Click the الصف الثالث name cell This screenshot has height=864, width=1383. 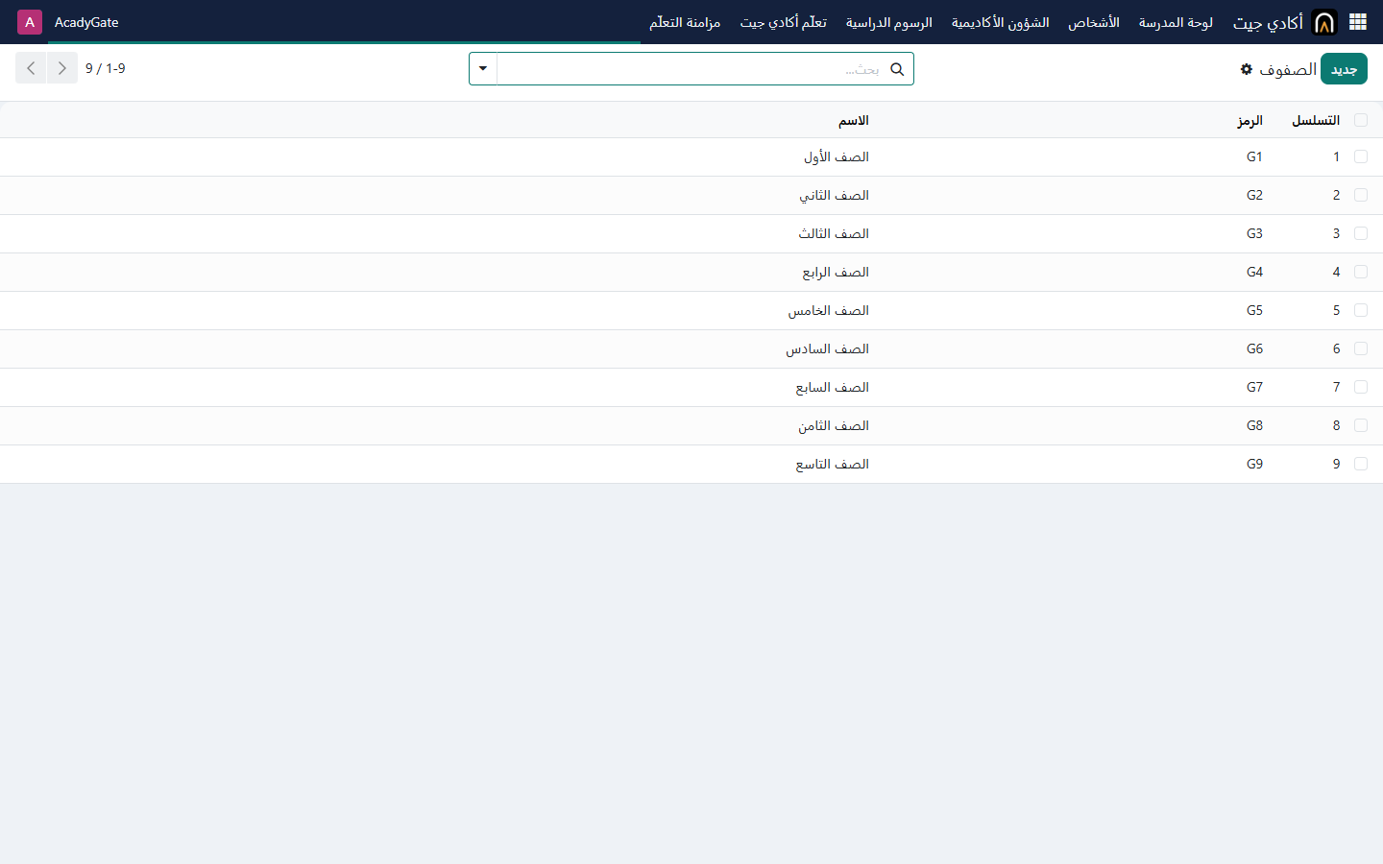click(834, 233)
